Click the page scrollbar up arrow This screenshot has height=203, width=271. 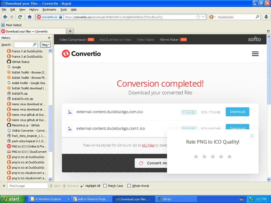(x=269, y=36)
